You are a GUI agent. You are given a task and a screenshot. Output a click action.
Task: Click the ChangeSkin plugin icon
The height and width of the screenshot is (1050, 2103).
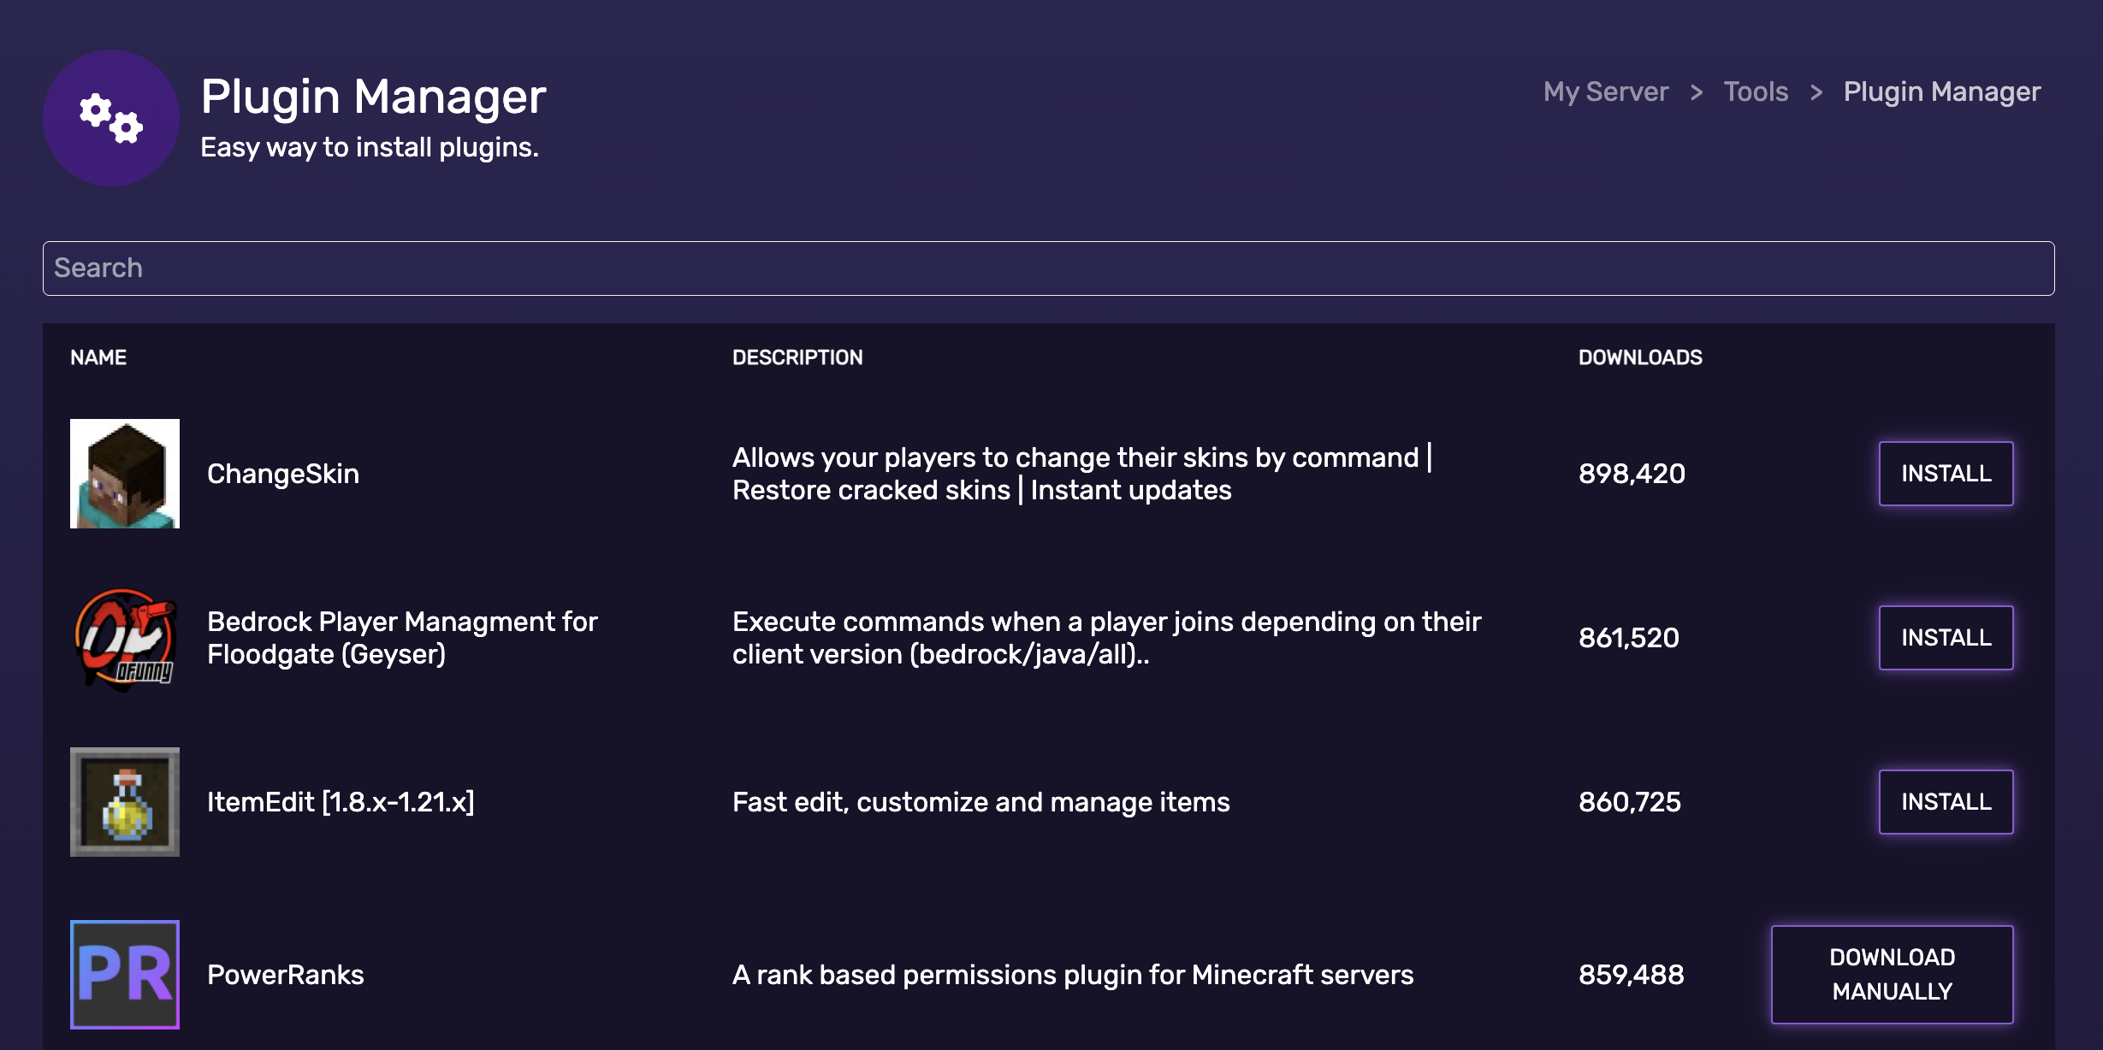pyautogui.click(x=124, y=473)
